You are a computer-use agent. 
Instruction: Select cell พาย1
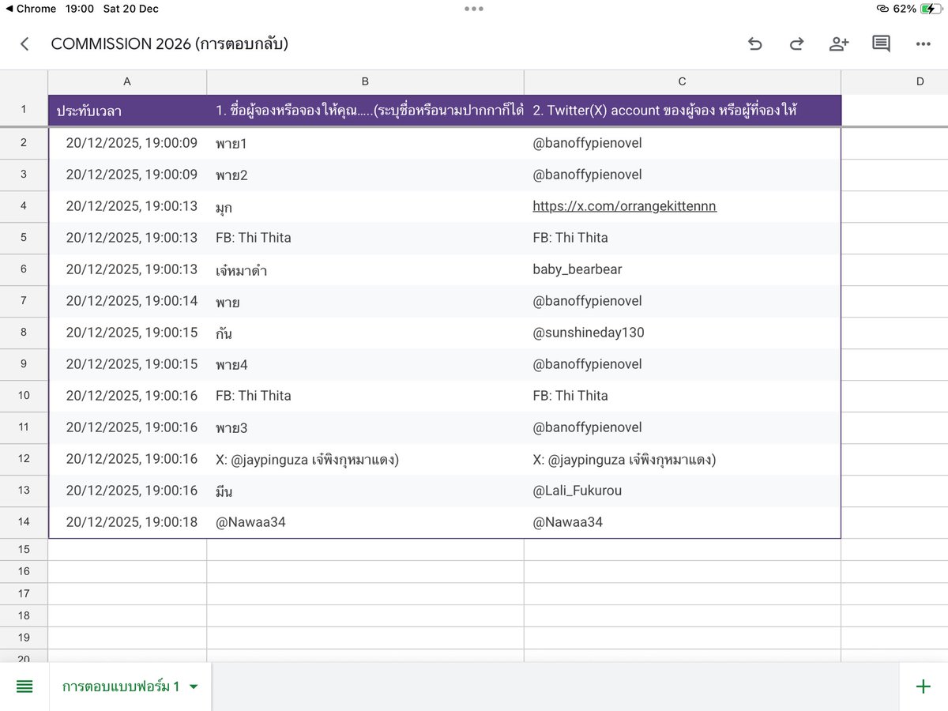[x=365, y=143]
